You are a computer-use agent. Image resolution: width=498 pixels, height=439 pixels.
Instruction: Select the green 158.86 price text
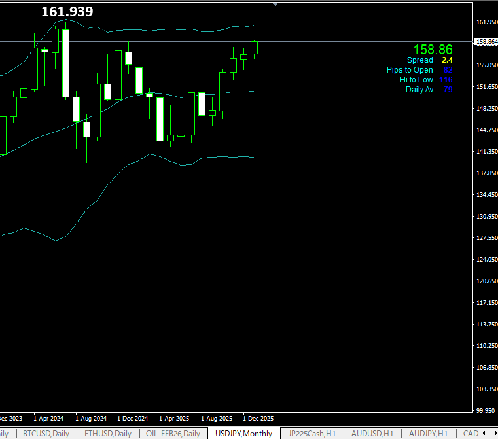433,50
